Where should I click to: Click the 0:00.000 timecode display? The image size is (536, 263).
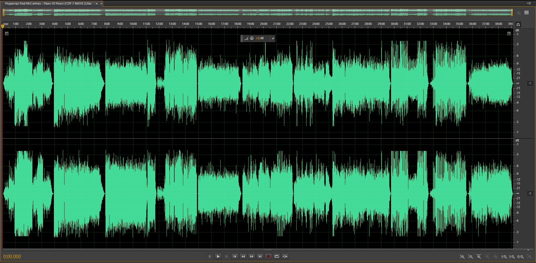[x=12, y=256]
